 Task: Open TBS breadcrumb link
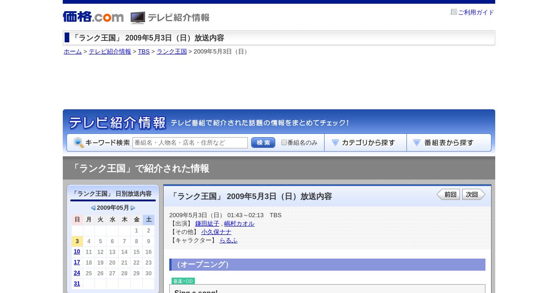tap(144, 52)
